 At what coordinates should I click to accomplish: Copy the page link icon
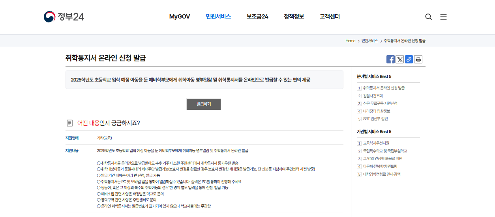(409, 59)
